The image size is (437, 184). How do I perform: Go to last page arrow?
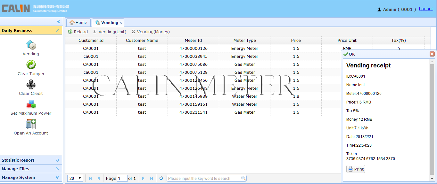[152, 178]
